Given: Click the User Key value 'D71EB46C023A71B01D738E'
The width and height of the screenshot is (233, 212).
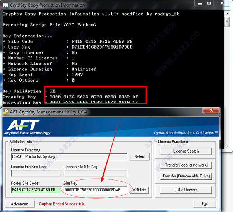Looking at the screenshot, I should (x=102, y=47).
